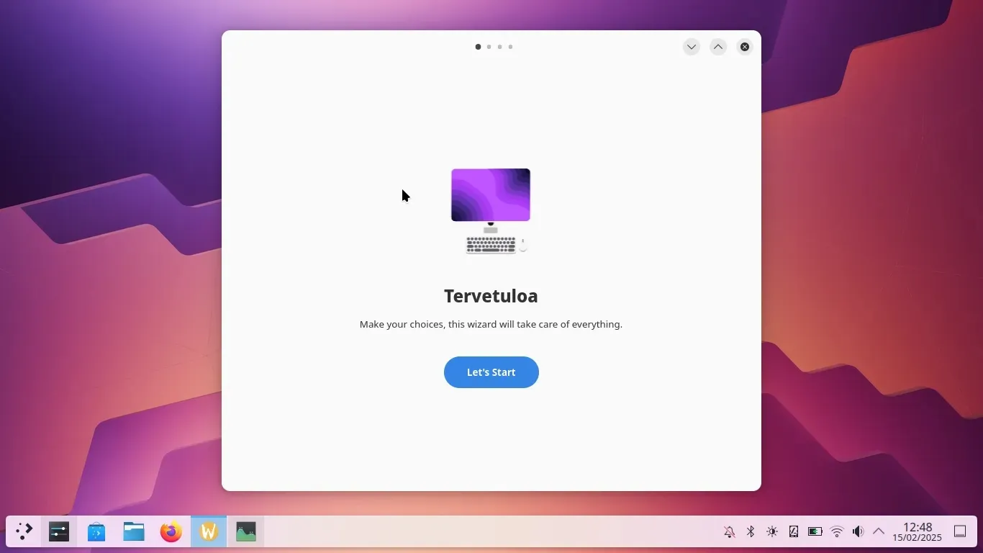
Task: Open Bluetooth settings in the system tray
Action: (751, 531)
